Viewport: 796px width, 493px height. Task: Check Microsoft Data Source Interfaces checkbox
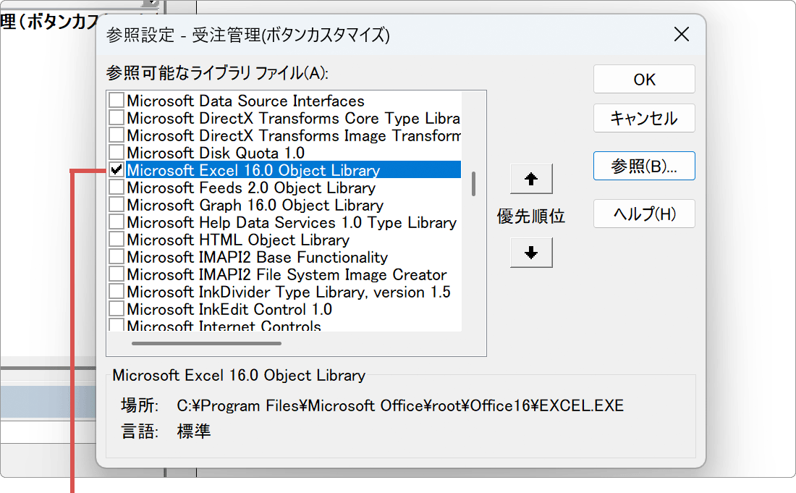[116, 101]
